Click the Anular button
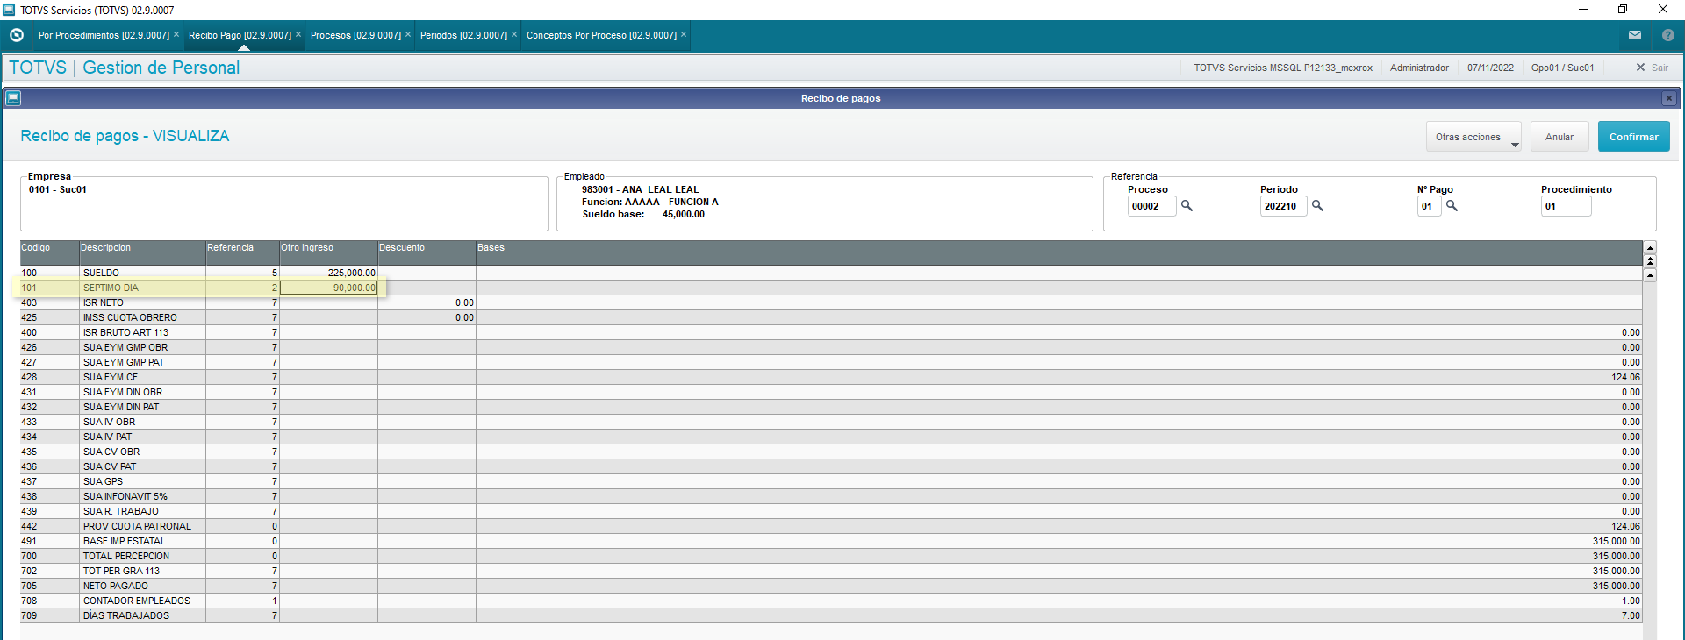This screenshot has width=1685, height=640. coord(1560,137)
